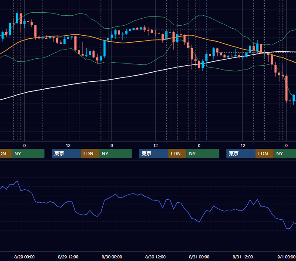Select the LDN session block on 8/30
The image size is (296, 261).
click(178, 154)
